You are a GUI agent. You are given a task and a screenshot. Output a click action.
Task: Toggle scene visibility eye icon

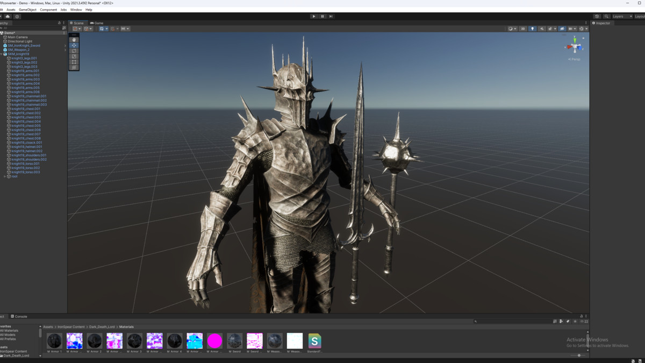pyautogui.click(x=562, y=29)
